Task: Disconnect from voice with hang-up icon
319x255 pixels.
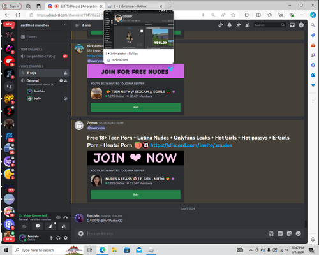Action: coord(66,217)
